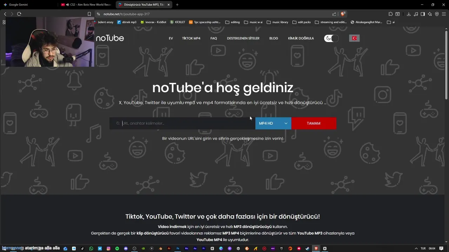Open KİMLİK DOĞRULA menu item
449x252 pixels.
click(301, 38)
